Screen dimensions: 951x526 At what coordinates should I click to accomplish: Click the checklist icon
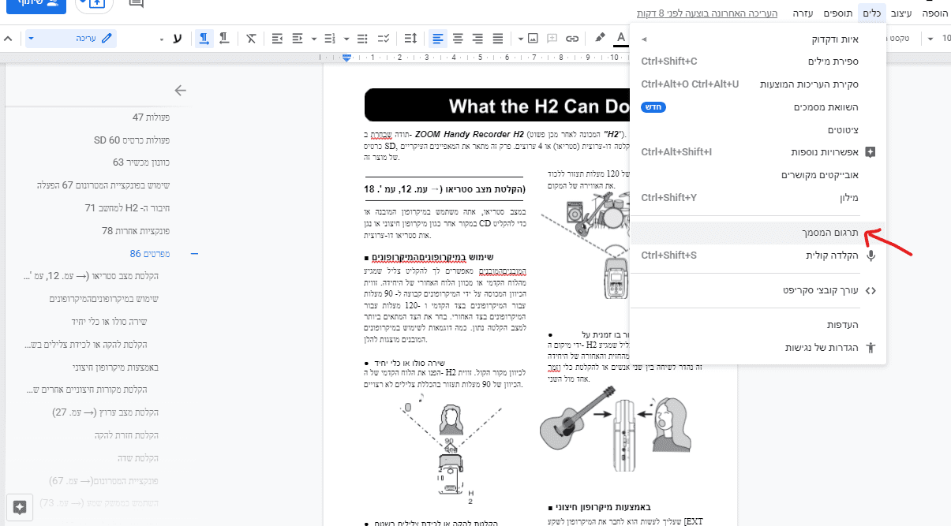point(384,38)
